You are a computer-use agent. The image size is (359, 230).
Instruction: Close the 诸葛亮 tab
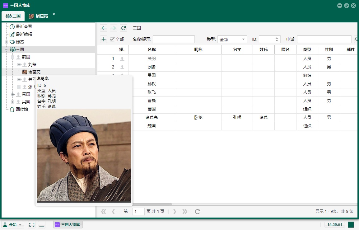pos(54,14)
